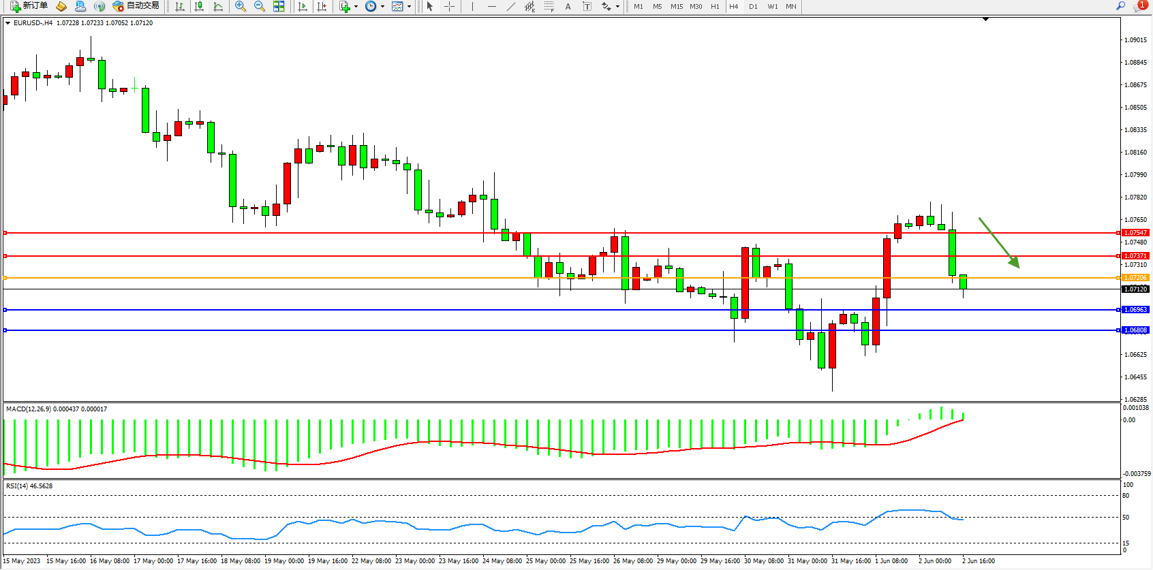Switch to D1 timeframe

click(x=753, y=7)
